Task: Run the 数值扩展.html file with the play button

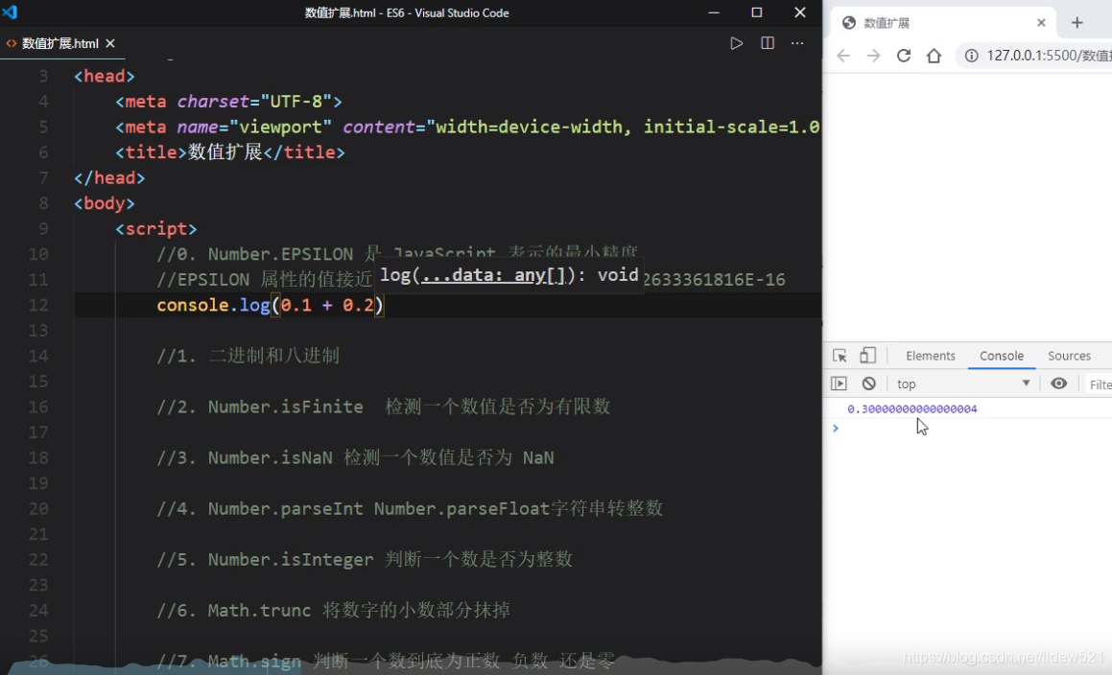Action: coord(737,42)
